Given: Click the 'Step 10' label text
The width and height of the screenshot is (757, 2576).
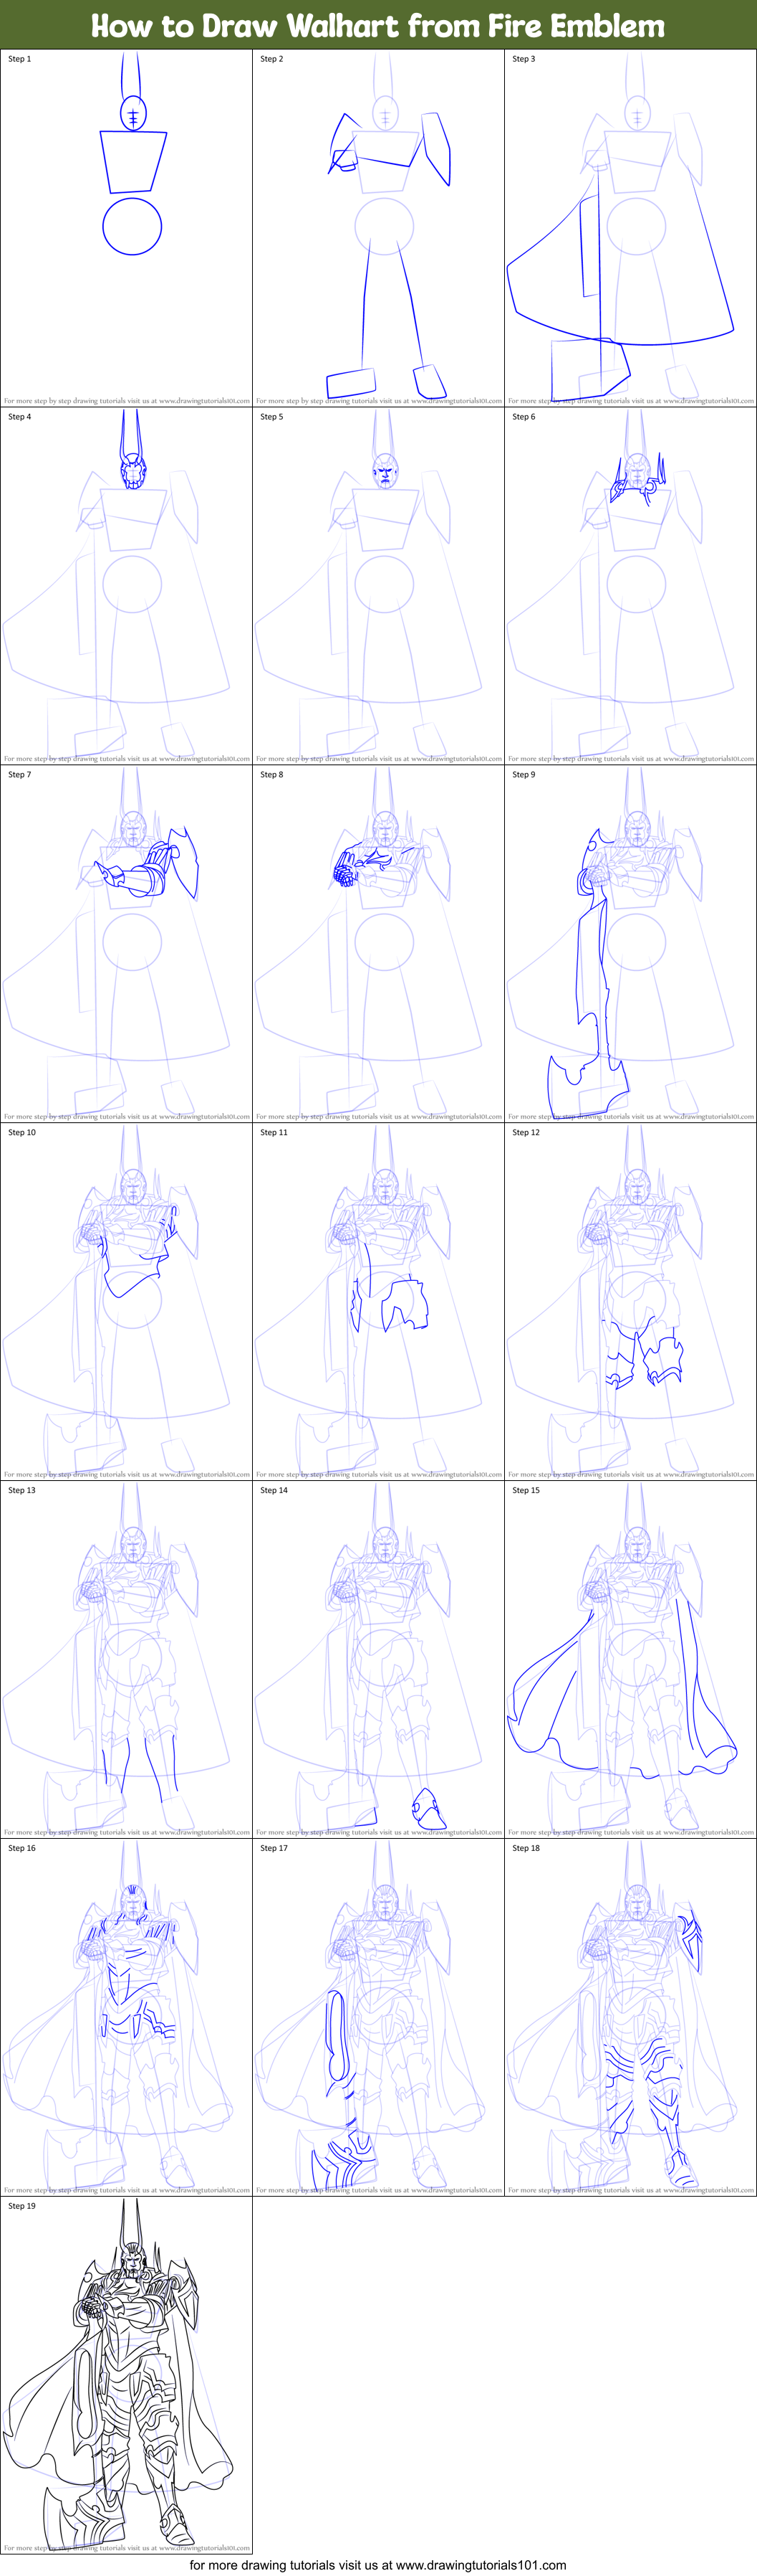Looking at the screenshot, I should 22,1133.
